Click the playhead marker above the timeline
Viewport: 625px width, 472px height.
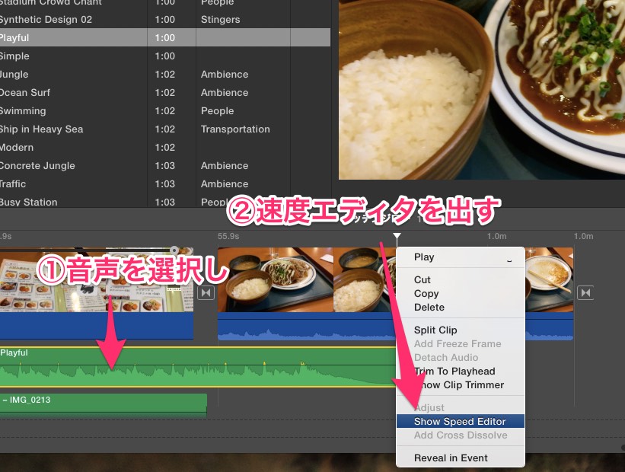coord(398,236)
